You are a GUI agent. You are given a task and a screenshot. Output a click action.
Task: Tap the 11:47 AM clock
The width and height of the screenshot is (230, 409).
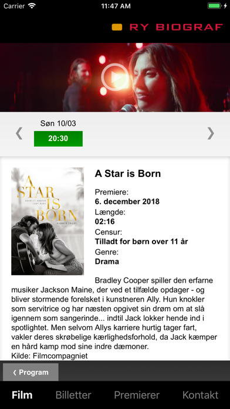(x=116, y=6)
